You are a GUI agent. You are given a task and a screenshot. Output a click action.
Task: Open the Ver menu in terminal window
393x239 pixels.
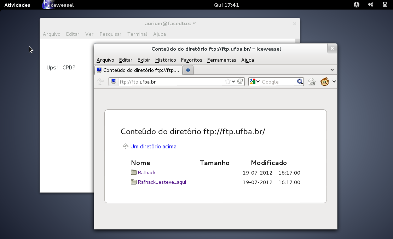tap(89, 34)
